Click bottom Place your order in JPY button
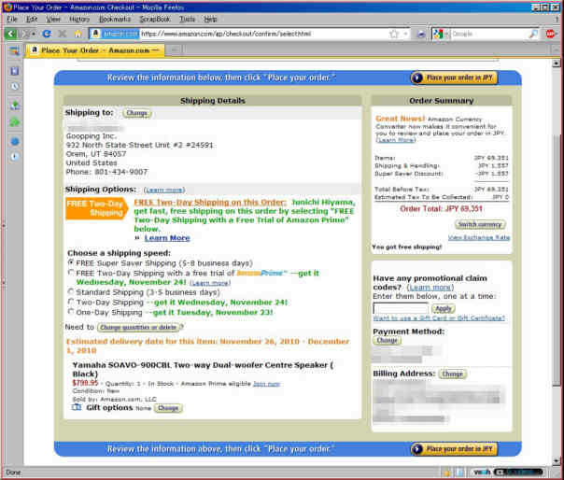 tap(455, 448)
